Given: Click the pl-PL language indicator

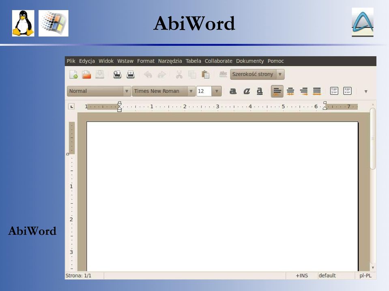Looking at the screenshot, I should click(365, 276).
